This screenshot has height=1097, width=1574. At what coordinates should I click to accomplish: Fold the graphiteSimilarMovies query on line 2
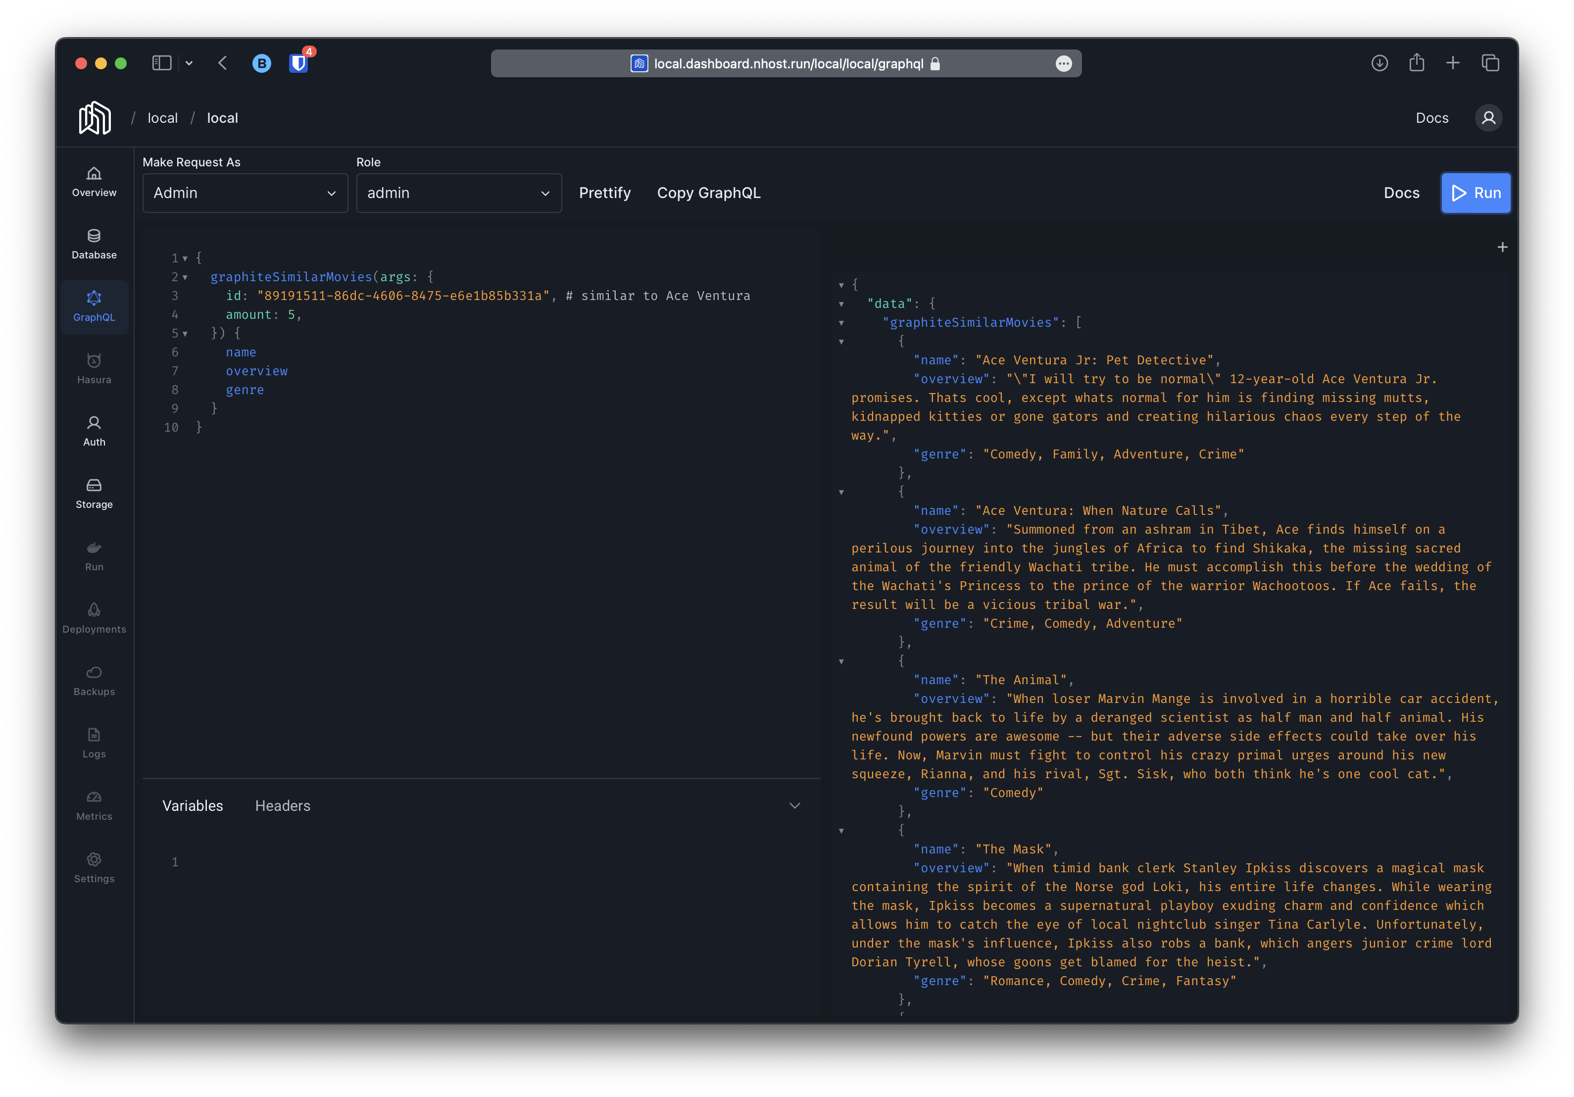pyautogui.click(x=185, y=278)
